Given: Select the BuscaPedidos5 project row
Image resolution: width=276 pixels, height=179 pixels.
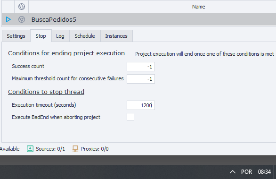Looking at the screenshot, I should 138,19.
